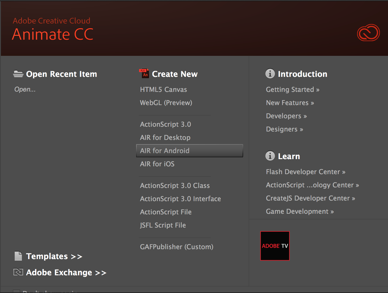
Task: Click the Animate CC title text
Action: [x=53, y=34]
